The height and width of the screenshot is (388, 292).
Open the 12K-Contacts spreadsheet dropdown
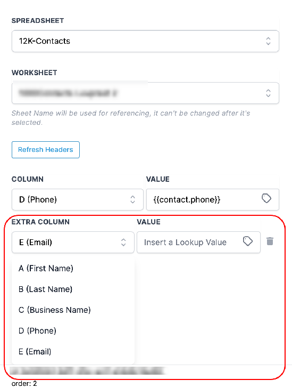[145, 41]
